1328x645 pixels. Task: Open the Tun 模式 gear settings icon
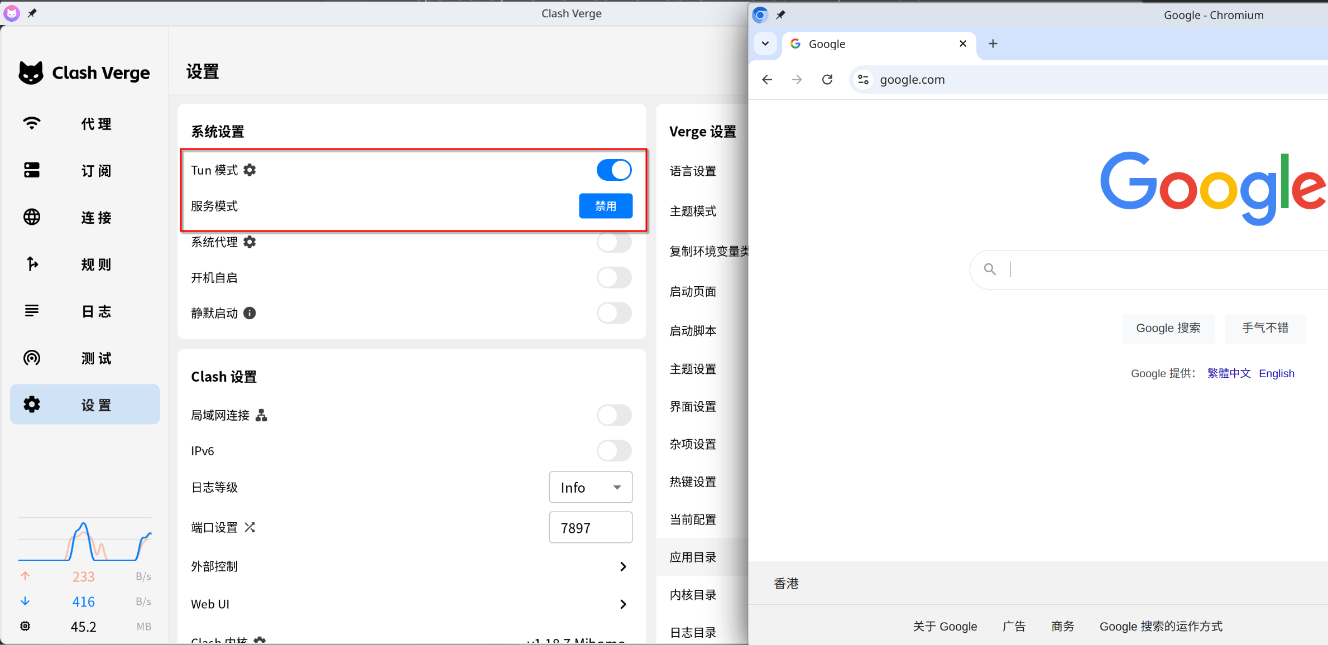click(250, 170)
